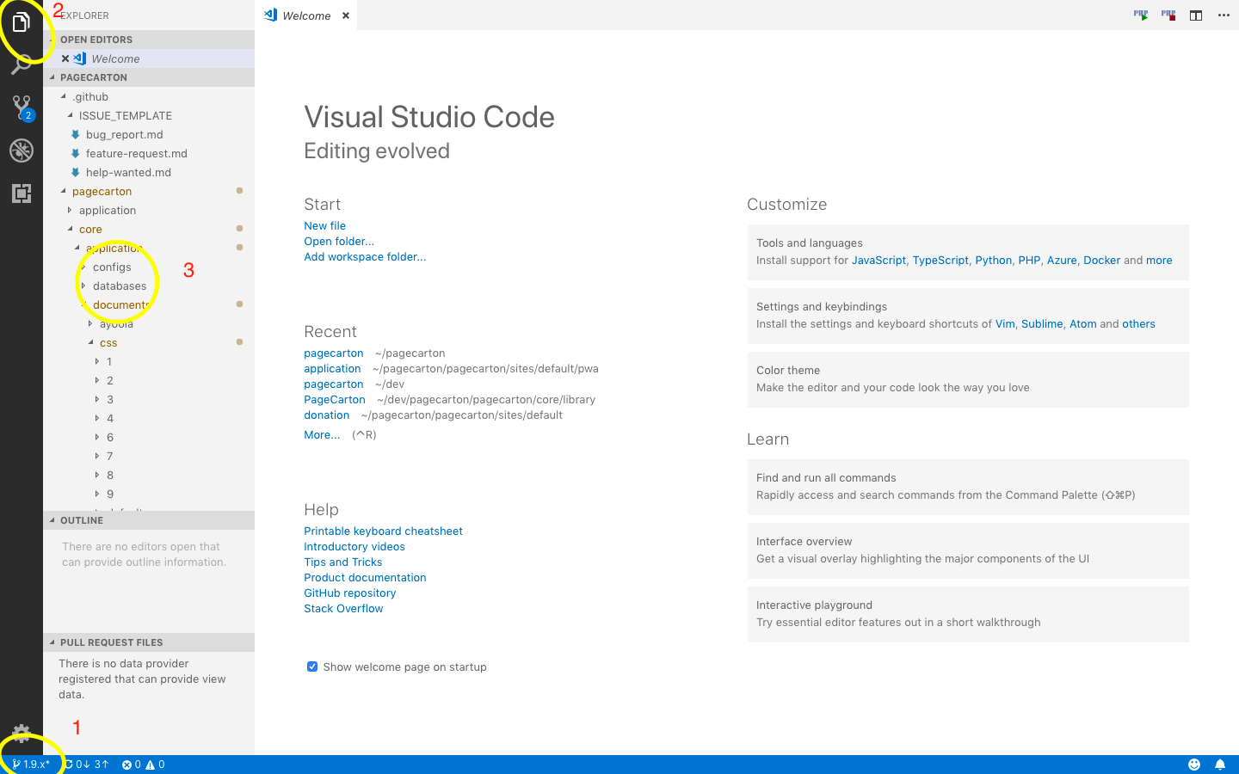1239x774 pixels.
Task: Open Introductory videos link
Action: pos(354,546)
